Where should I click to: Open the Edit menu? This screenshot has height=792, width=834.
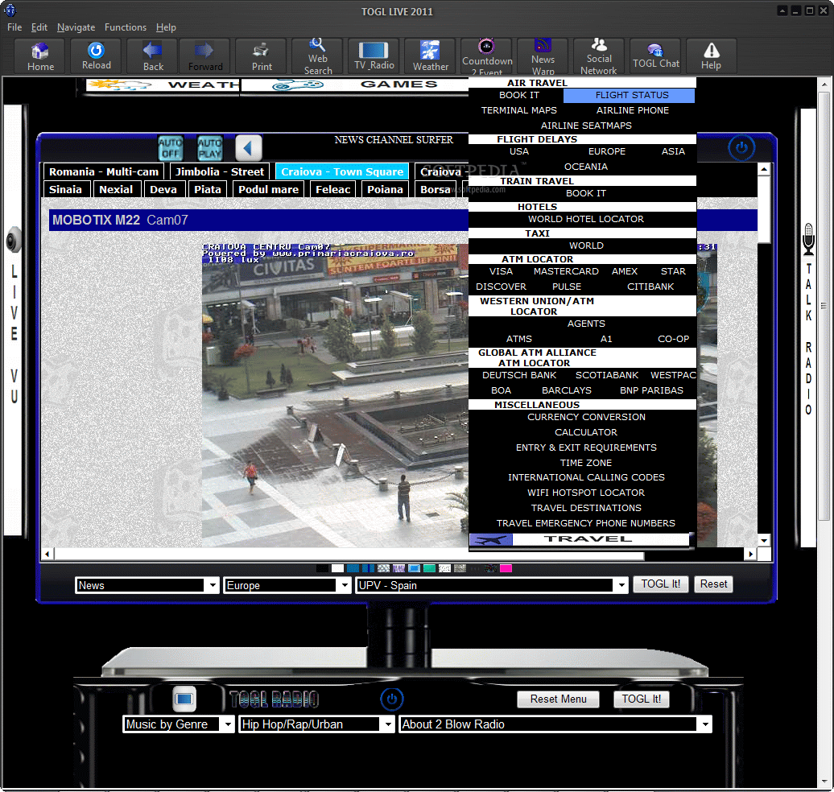click(39, 27)
